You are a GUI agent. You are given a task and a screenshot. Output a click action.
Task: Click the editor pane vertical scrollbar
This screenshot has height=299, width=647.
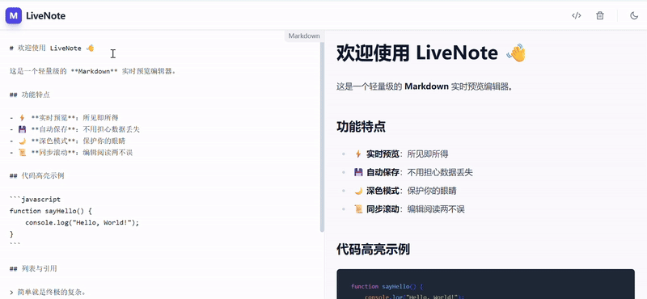coord(322,136)
